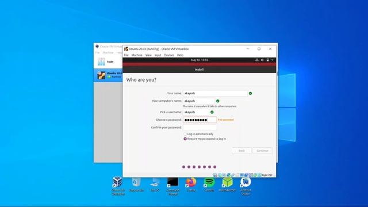Viewport: 368px width, 207px height.
Task: Click the Right Ctrl host key indicator
Action: [267, 175]
